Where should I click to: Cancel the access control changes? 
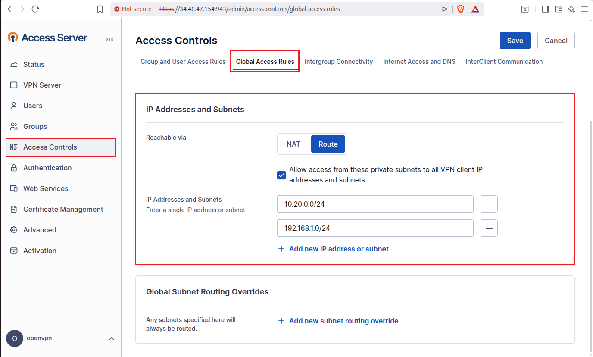point(556,41)
